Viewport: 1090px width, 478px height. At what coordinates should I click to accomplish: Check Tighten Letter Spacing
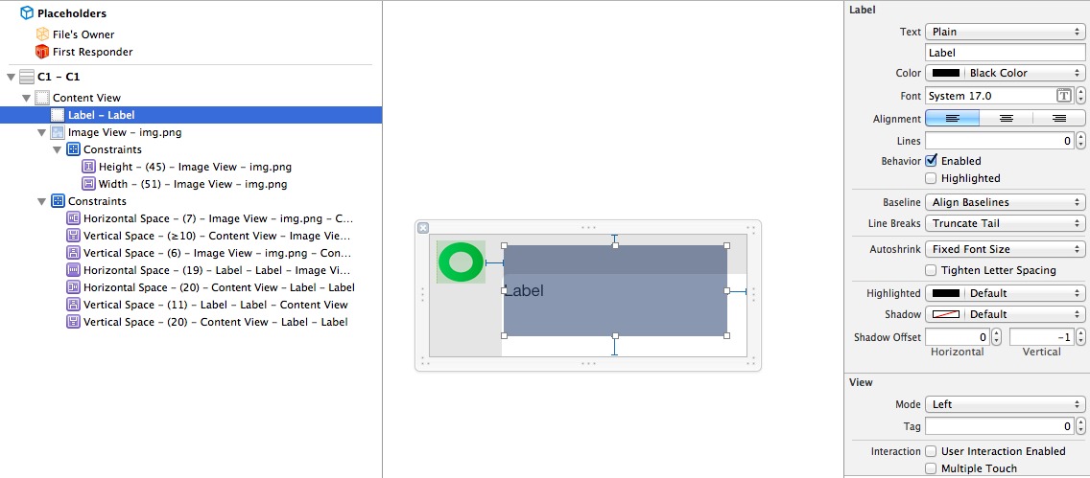pyautogui.click(x=931, y=270)
